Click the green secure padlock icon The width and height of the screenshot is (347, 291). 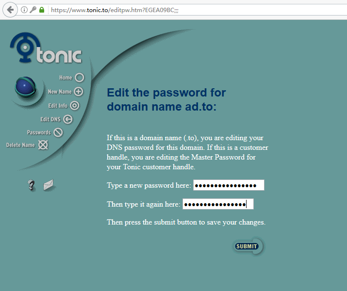(42, 10)
